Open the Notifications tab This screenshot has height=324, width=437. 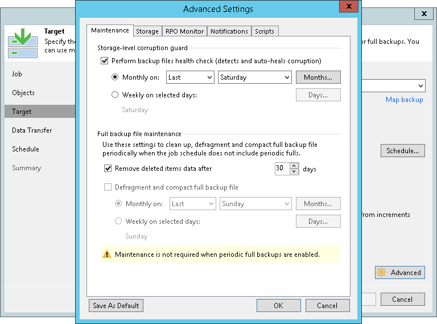(x=229, y=31)
